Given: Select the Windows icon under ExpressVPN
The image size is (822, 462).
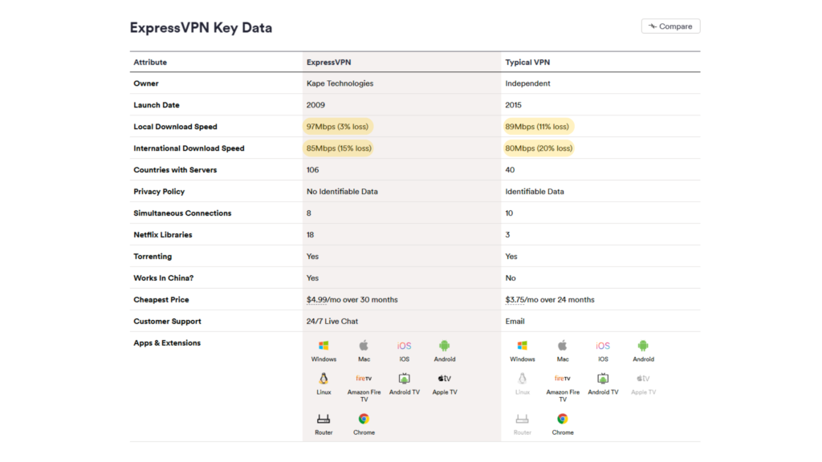Looking at the screenshot, I should pyautogui.click(x=324, y=346).
